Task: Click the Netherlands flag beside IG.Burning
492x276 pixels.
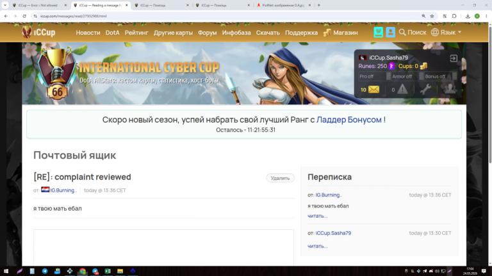Action: click(45, 190)
